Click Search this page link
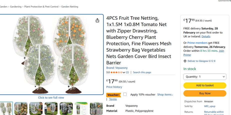Viewport: 231px width, 115px height. 142,73
